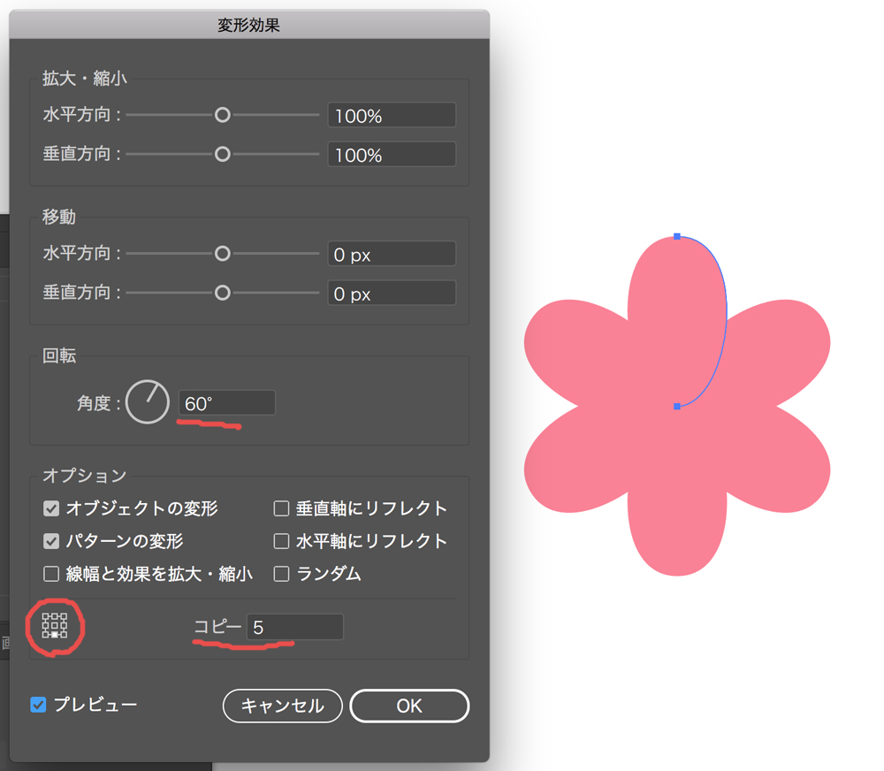Click the コピー field showing 5
884x771 pixels.
click(x=294, y=627)
